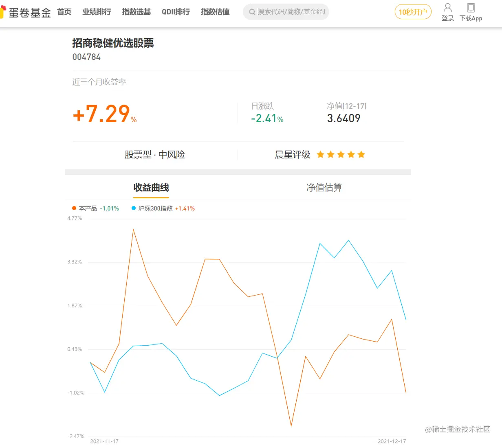Viewport: 502px width, 445px height.
Task: Click the 2021-12-17 date axis label
Action: point(392,441)
